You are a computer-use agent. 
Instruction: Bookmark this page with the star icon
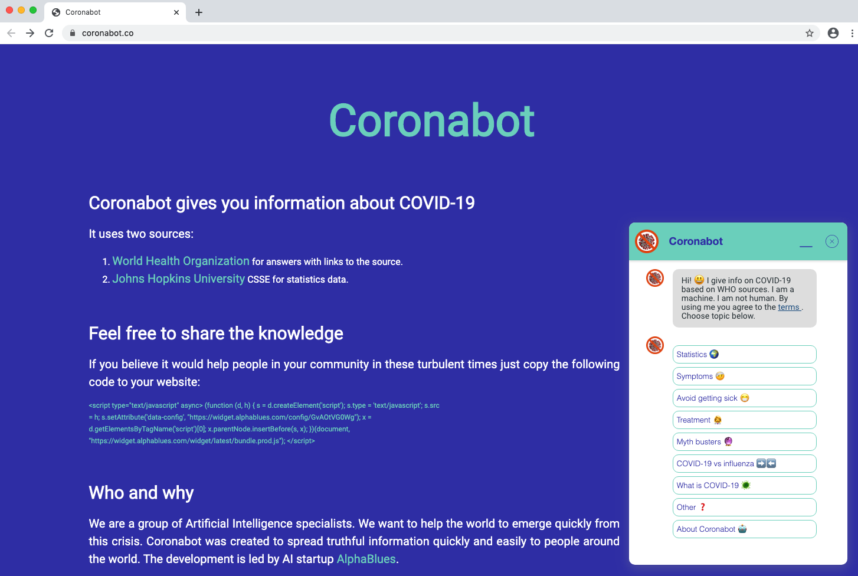810,33
